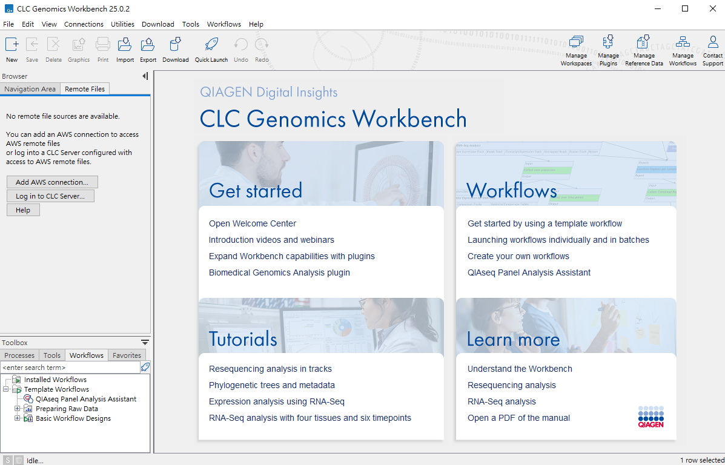Switch to the Favorites tab
Viewport: 725px width, 465px height.
click(127, 355)
